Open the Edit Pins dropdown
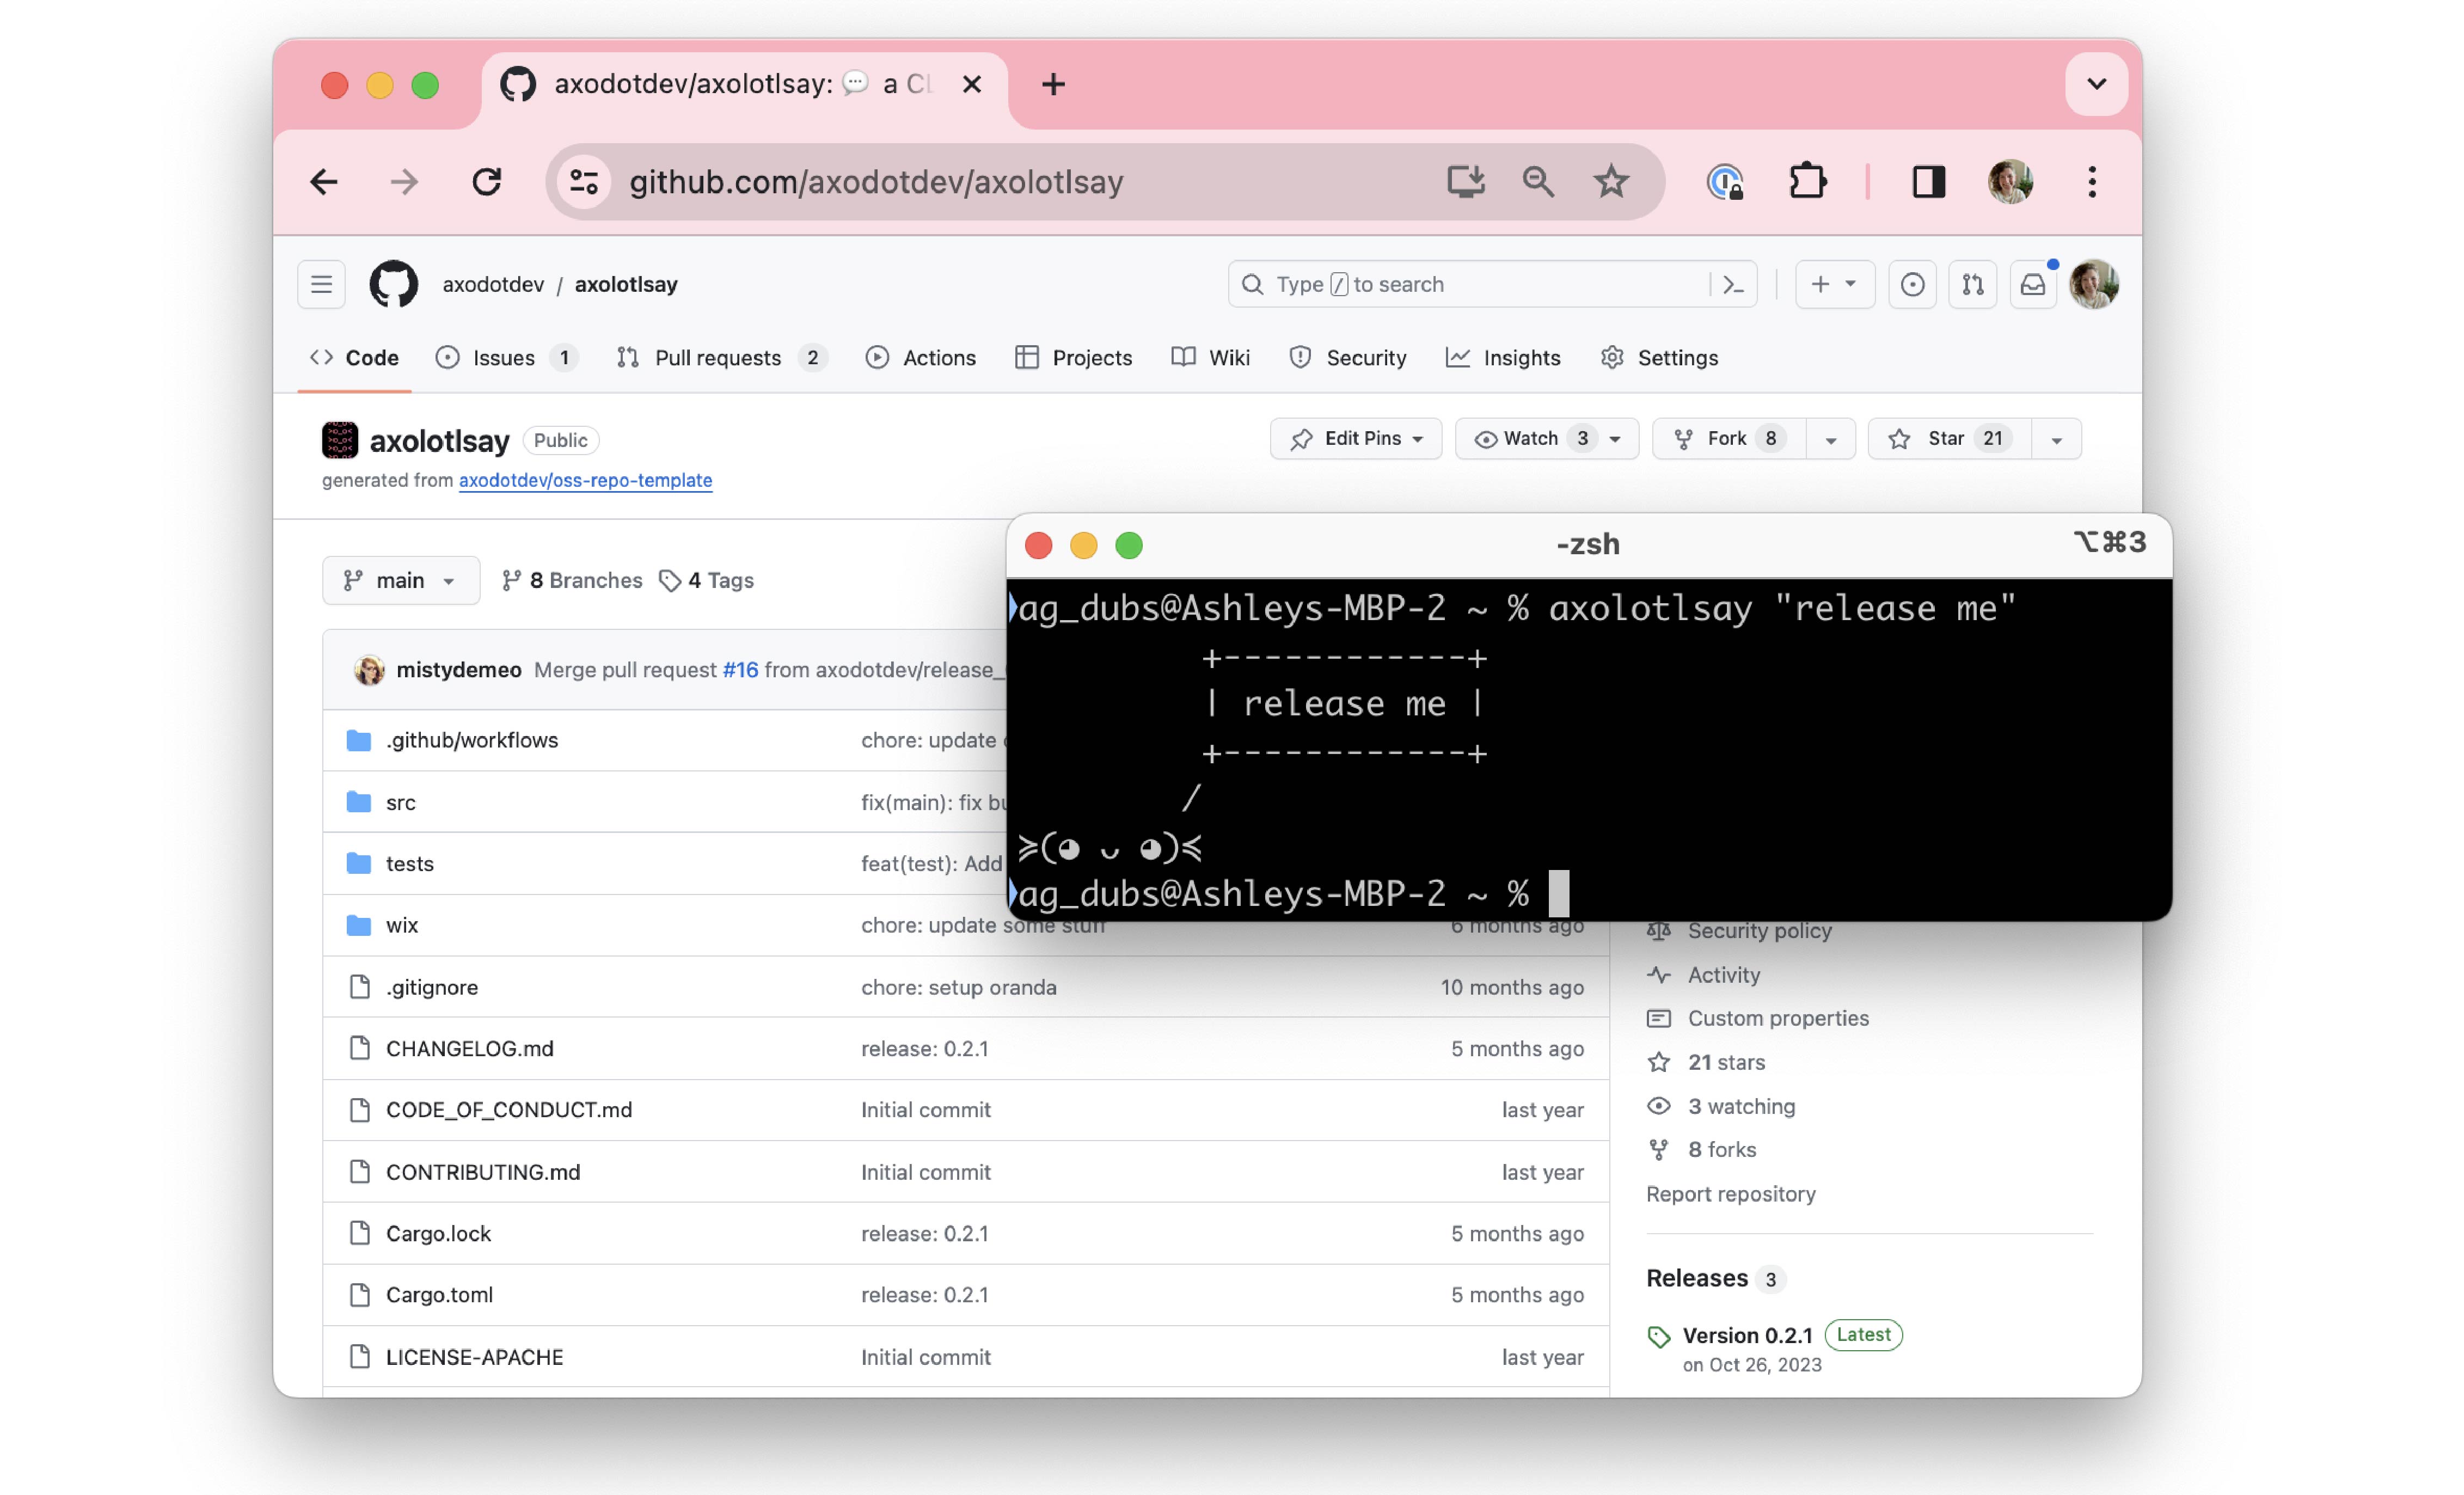This screenshot has height=1495, width=2464. coord(1356,439)
